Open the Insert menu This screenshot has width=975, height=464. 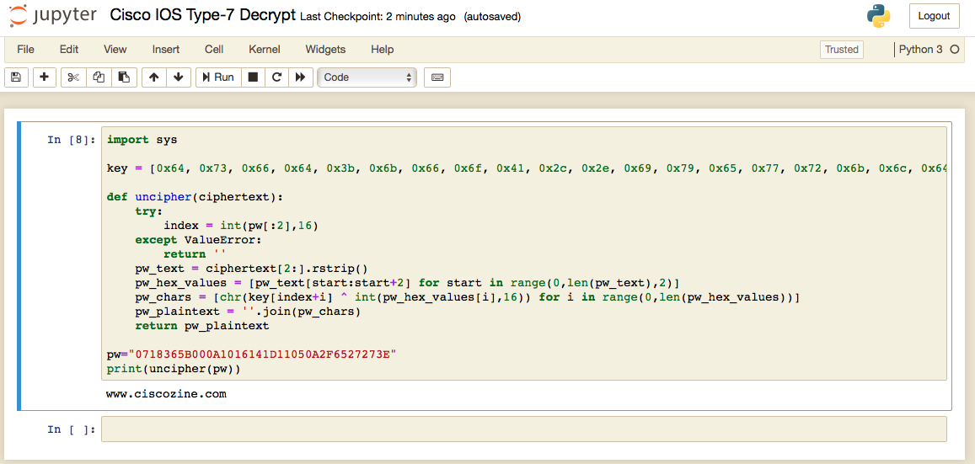[x=166, y=49]
